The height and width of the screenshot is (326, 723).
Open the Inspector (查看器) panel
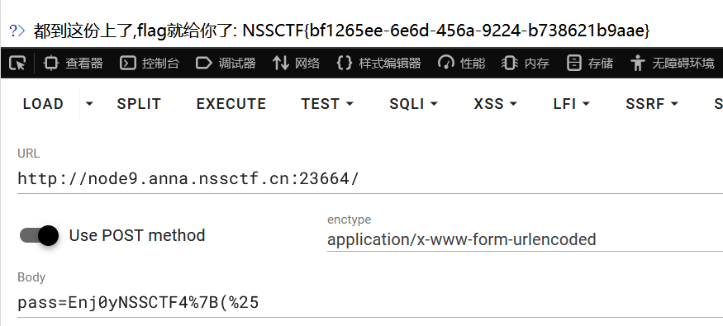[73, 63]
